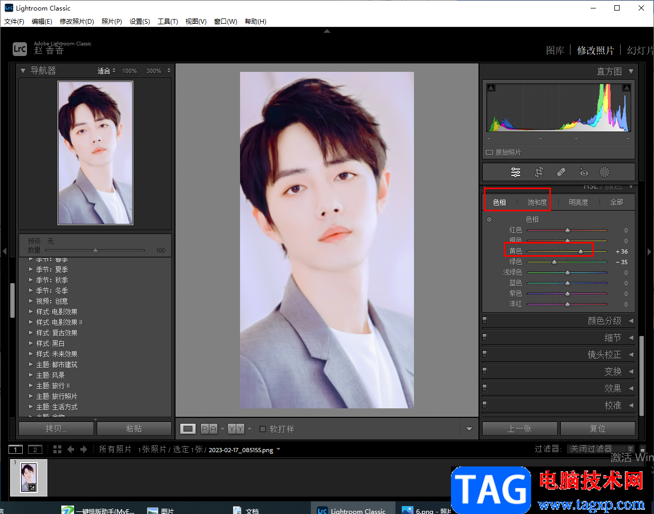The height and width of the screenshot is (514, 654).
Task: Activate the Red Eye correction tool
Action: click(x=583, y=172)
